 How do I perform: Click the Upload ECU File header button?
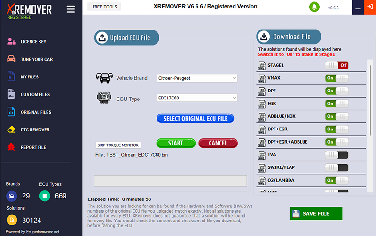[x=126, y=38]
